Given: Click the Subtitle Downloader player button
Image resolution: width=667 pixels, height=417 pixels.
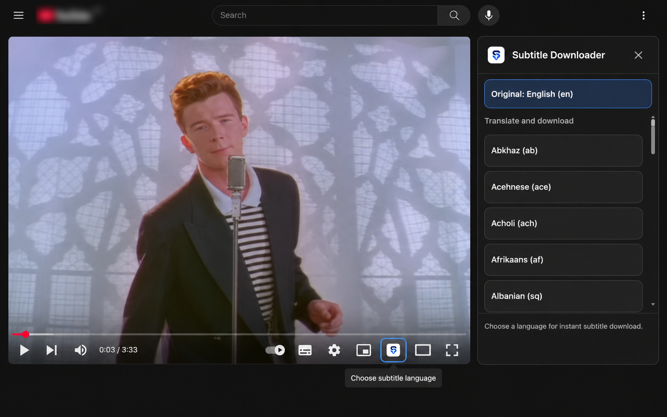Looking at the screenshot, I should [394, 350].
